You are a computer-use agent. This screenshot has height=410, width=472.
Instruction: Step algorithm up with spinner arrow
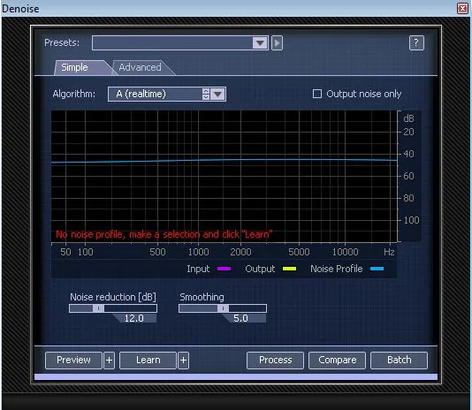206,91
